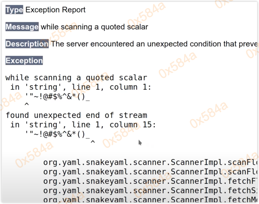Screen dimensions: 259x204
Task: Click the message text beside the Message label
Action: [94, 27]
